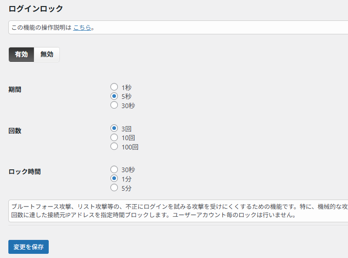Switch login lock to 有効
348x258 pixels.
[x=21, y=55]
